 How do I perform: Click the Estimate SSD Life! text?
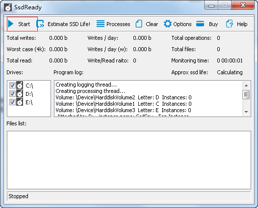69,24
